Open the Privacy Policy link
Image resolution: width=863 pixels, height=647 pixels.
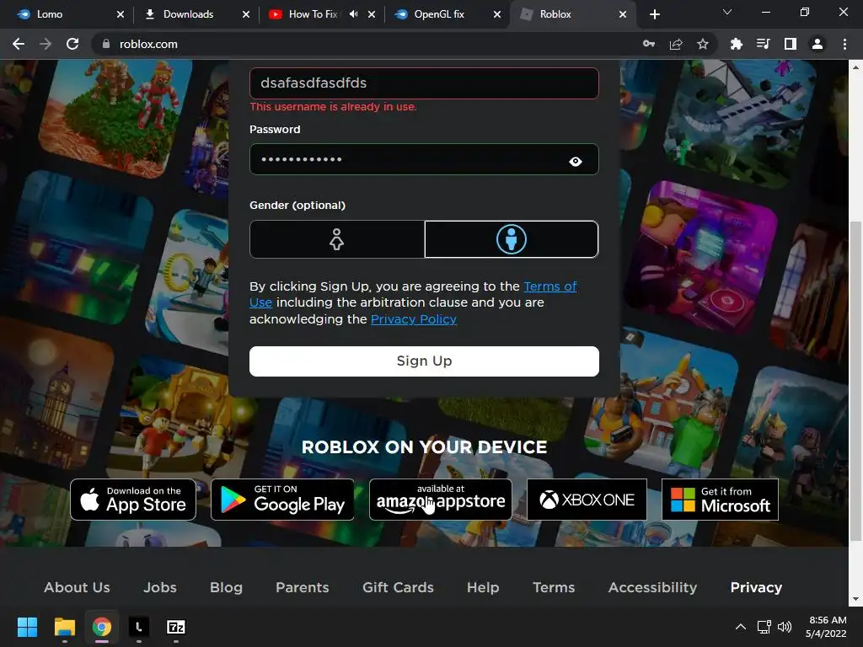pos(413,319)
